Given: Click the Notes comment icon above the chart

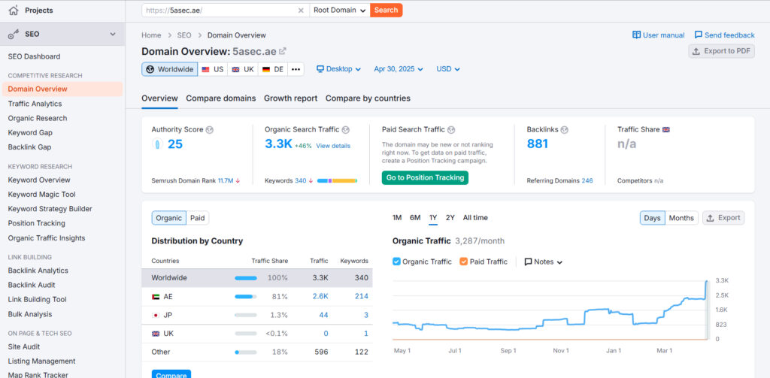Looking at the screenshot, I should [x=529, y=262].
